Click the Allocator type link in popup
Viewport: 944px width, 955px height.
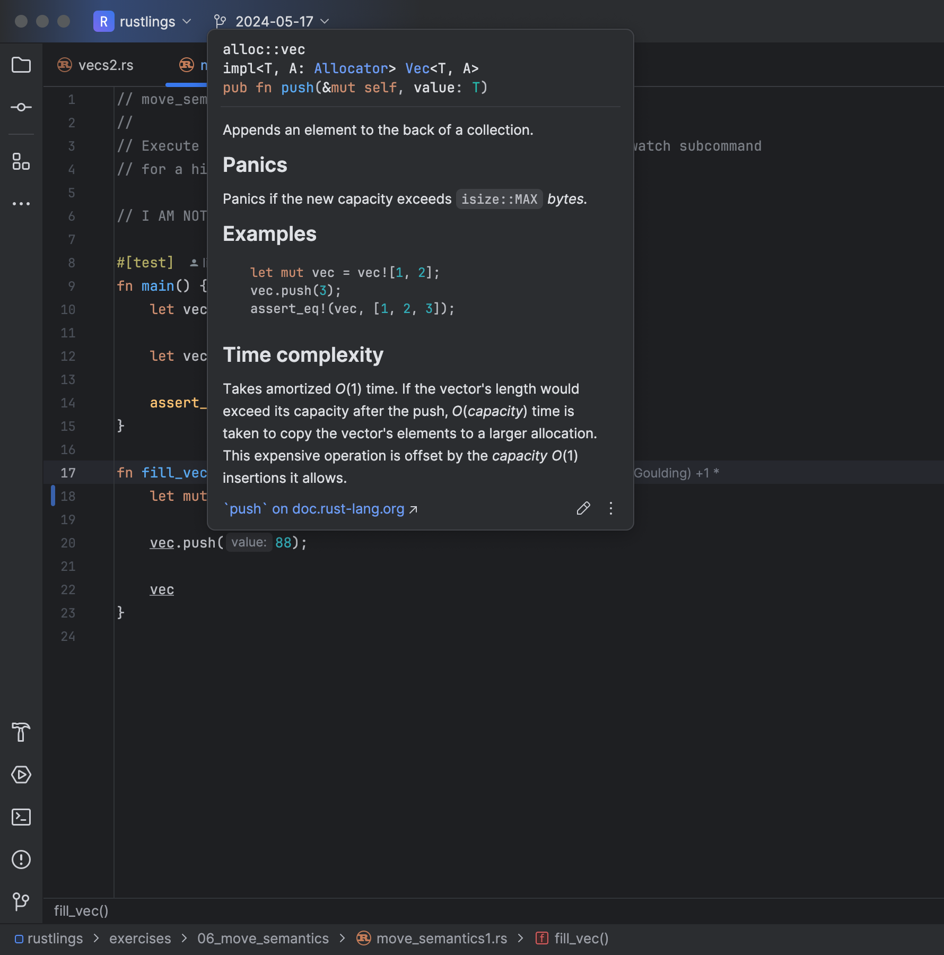351,68
